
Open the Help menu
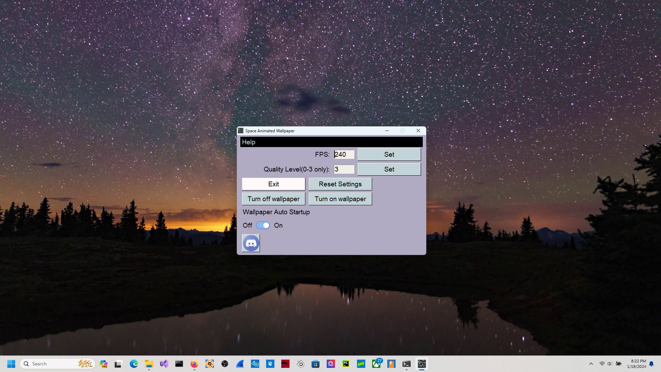tap(248, 142)
